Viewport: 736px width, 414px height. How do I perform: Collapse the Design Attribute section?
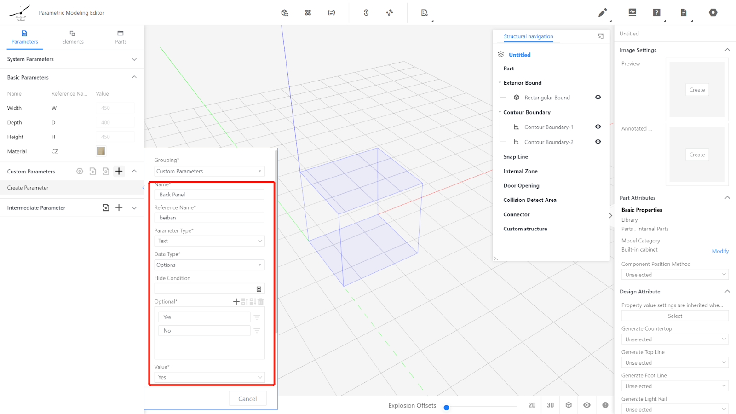727,291
